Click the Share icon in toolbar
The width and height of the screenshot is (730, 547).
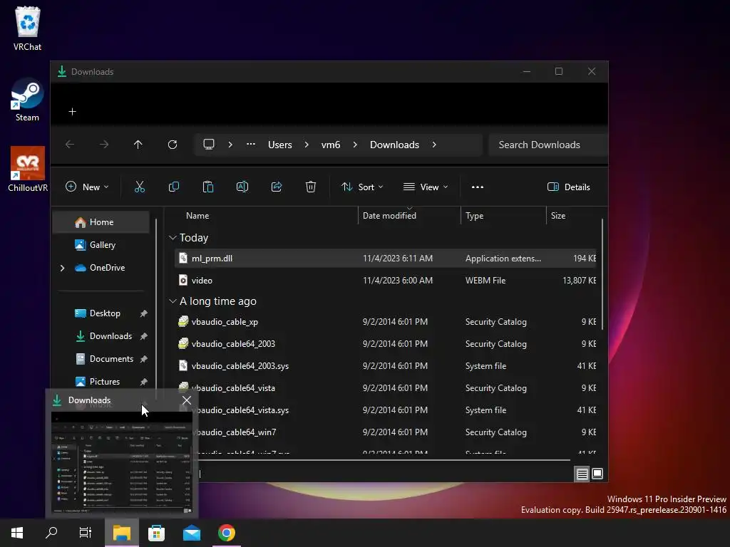click(x=277, y=187)
